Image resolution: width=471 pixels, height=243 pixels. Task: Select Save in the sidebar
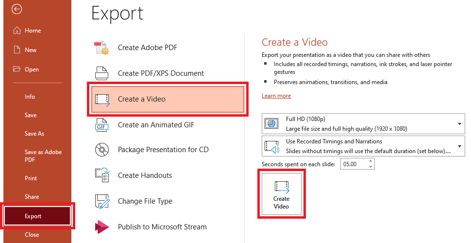(31, 115)
